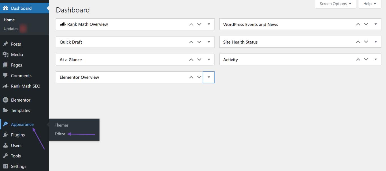Screen dimensions: 386x171
Task: Click the Site Health Status title
Action: [240, 42]
